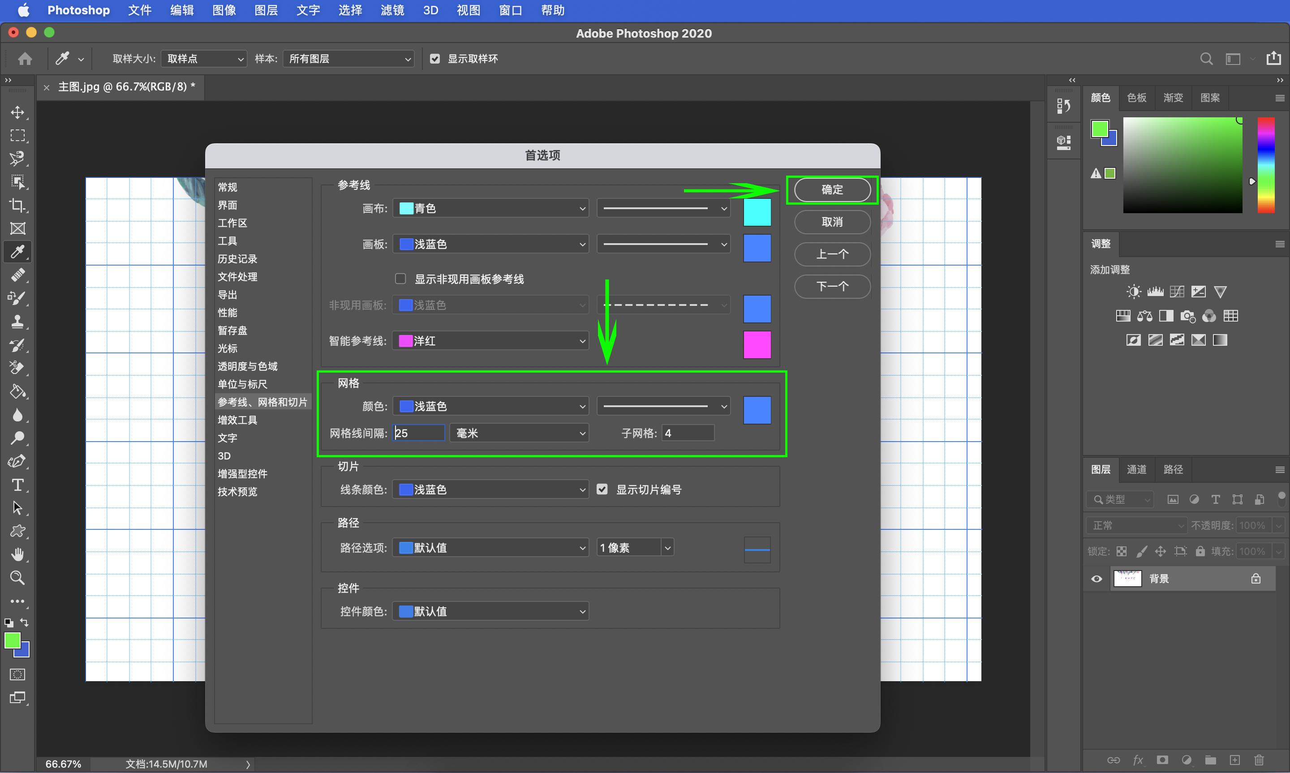Open the grid spacing units dropdown showing 毫米
This screenshot has height=773, width=1290.
pos(519,432)
